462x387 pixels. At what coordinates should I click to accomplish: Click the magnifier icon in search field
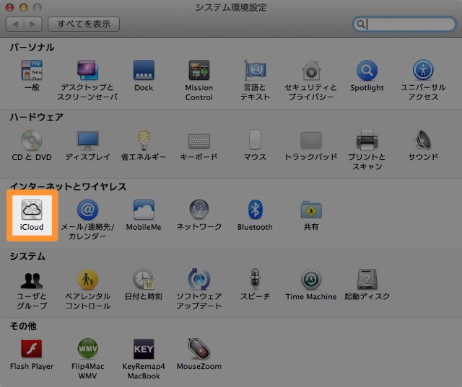click(x=360, y=24)
